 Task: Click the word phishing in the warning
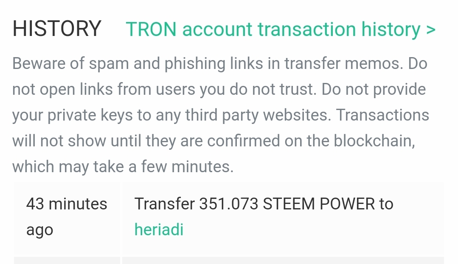click(195, 63)
